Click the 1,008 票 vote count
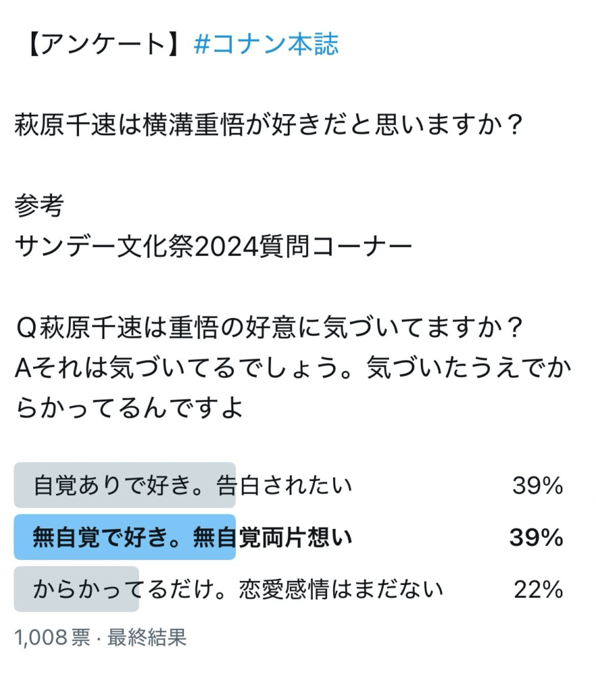 [52, 637]
